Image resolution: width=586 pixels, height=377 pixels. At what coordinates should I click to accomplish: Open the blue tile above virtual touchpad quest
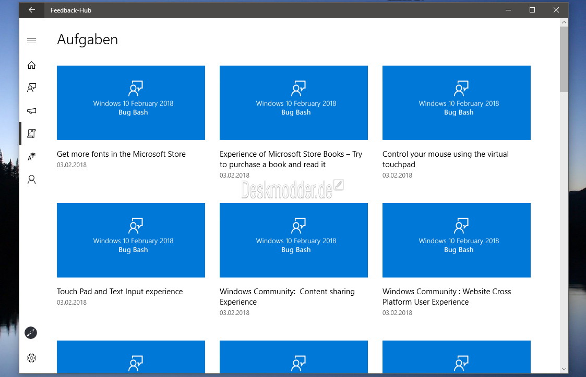click(456, 103)
